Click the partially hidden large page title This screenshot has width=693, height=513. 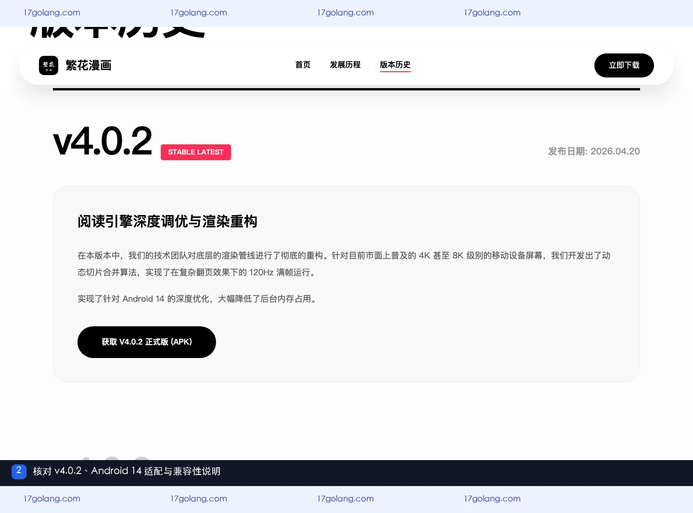click(x=118, y=32)
